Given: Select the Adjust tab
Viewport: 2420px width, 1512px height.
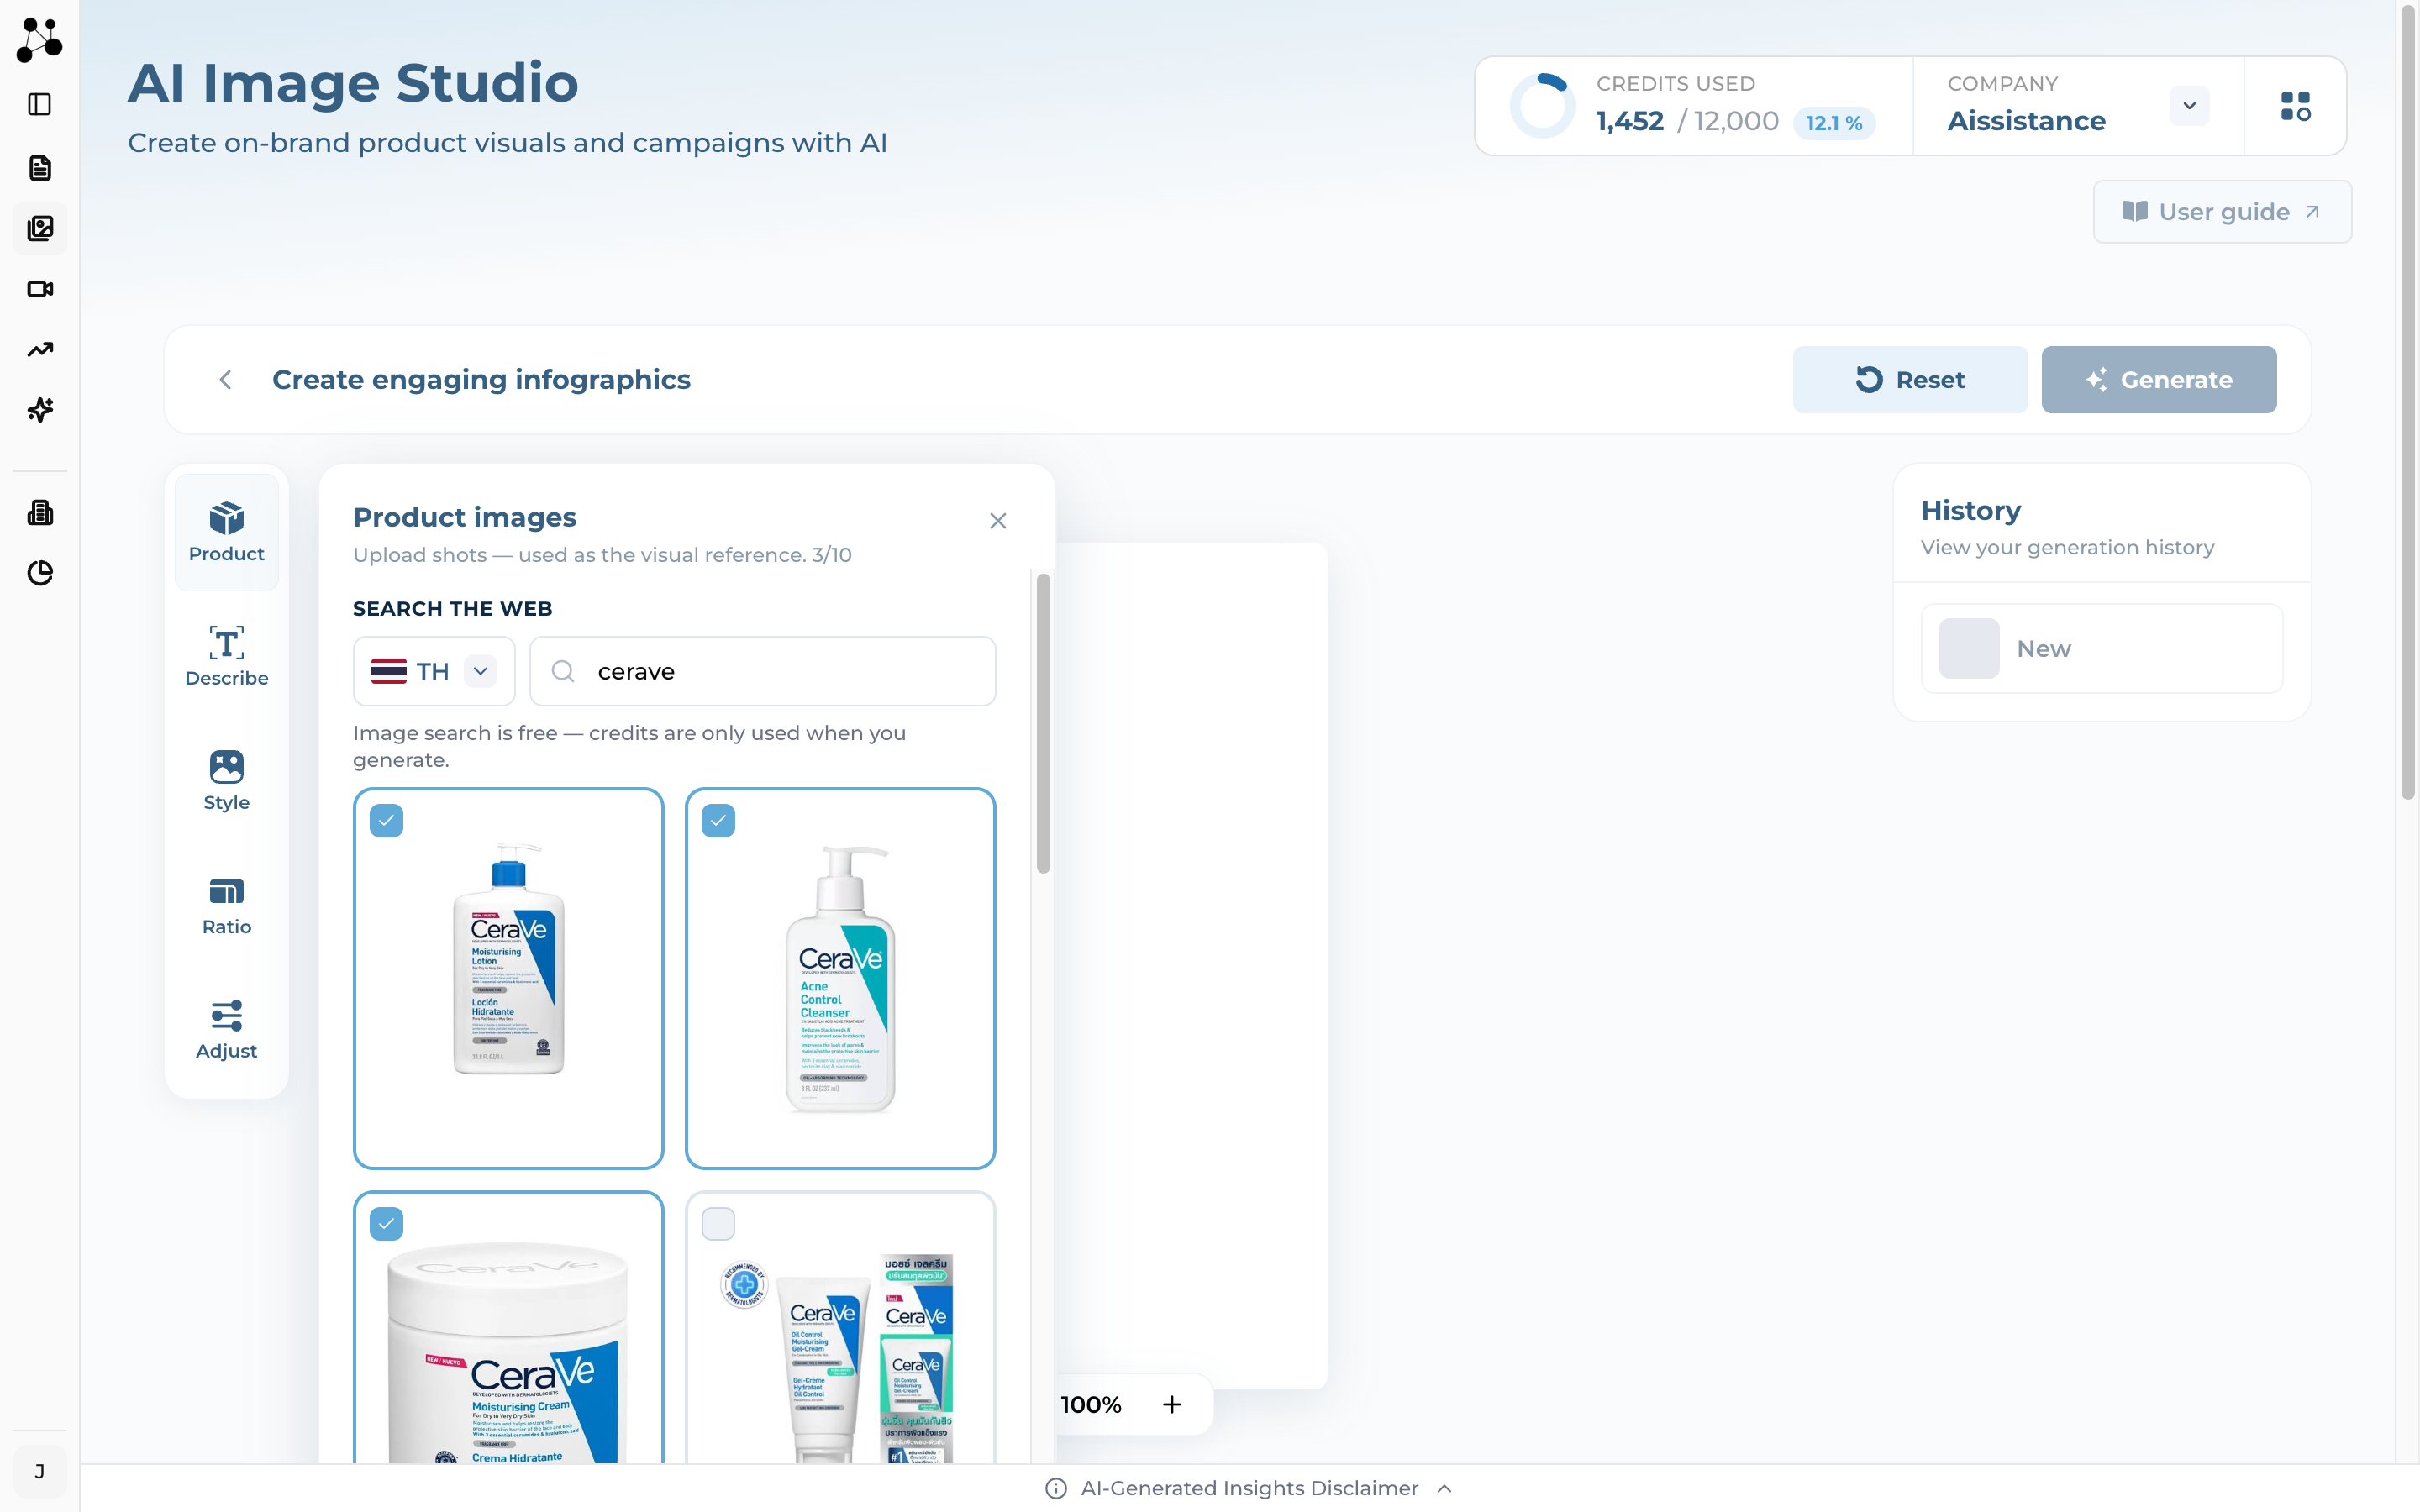Looking at the screenshot, I should tap(227, 1030).
